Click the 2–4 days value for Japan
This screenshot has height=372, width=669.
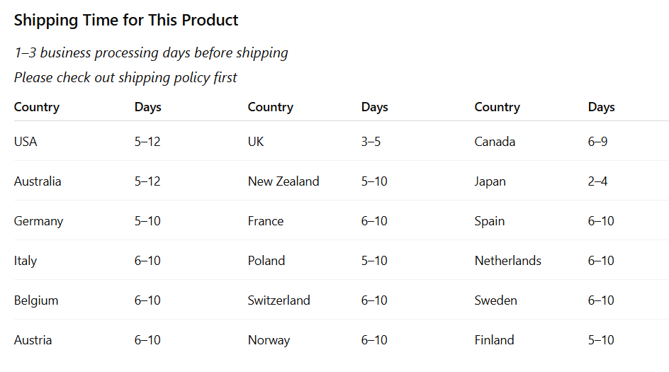point(597,181)
